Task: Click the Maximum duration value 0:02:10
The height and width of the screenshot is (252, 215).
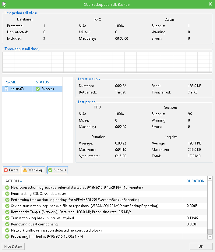Action: [121, 150]
